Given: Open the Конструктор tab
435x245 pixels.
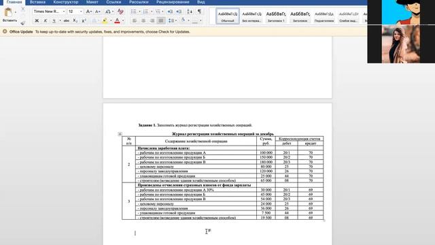Looking at the screenshot, I should [x=66, y=2].
